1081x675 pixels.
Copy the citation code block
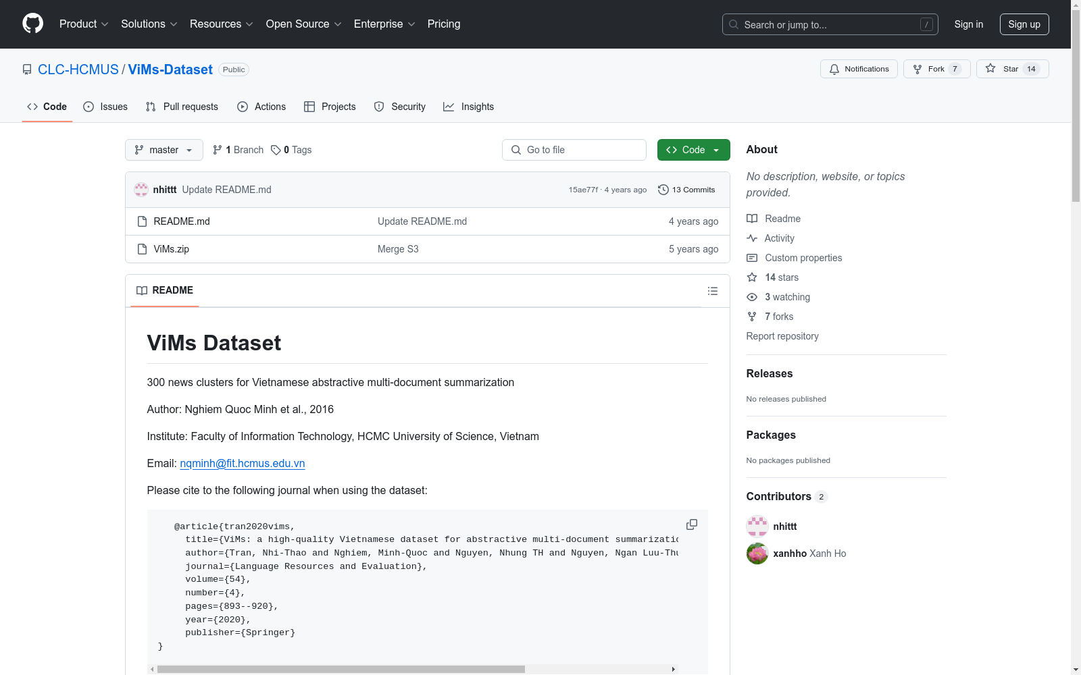692,524
